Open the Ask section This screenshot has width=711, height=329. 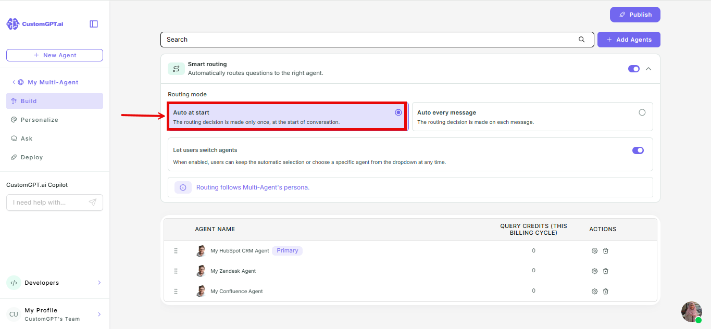(x=55, y=138)
